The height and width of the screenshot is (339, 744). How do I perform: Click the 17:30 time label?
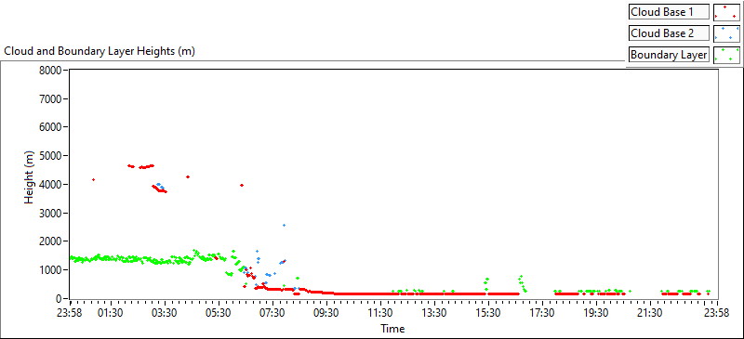point(542,313)
